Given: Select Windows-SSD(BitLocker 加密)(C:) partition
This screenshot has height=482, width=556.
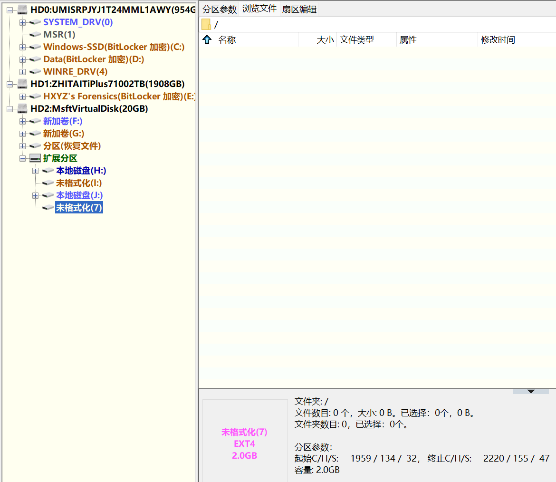Looking at the screenshot, I should (114, 47).
